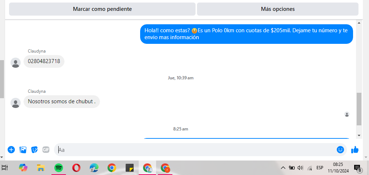Viewport: 369px width, 175px height.
Task: Click the Marcar como pendiente button
Action: coord(102,9)
